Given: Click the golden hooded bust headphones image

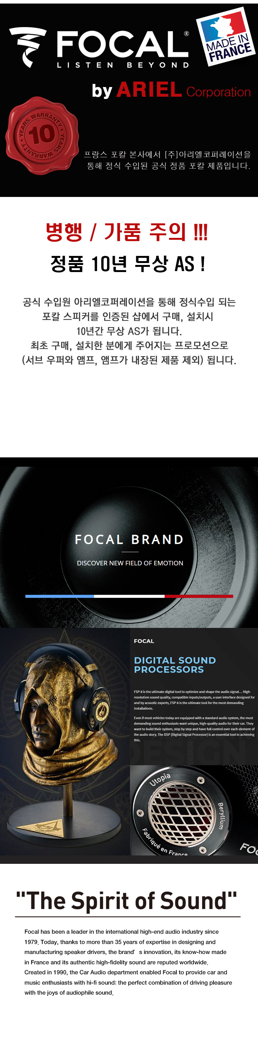Looking at the screenshot, I should pos(65,742).
